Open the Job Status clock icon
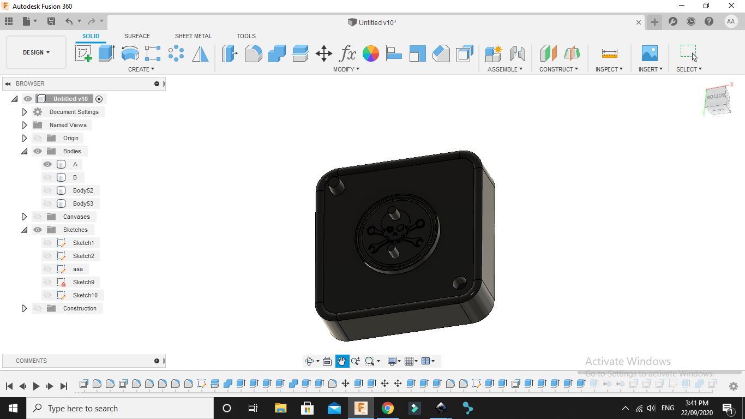 pyautogui.click(x=691, y=22)
